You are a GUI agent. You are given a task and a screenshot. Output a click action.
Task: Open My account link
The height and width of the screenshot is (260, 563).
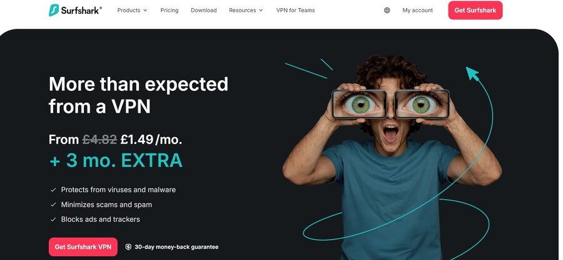pos(418,11)
